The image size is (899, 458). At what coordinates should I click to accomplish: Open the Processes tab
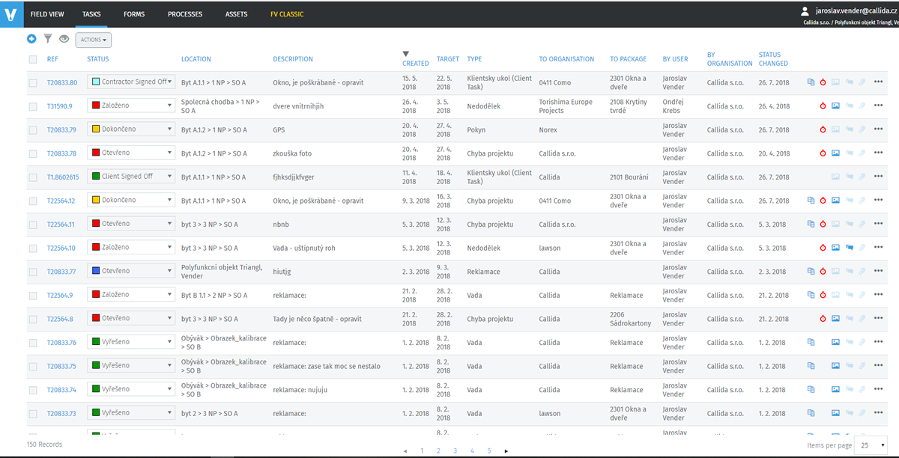pos(185,14)
